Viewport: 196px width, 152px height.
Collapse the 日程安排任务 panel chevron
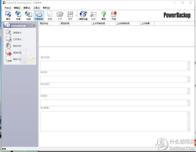coord(34,25)
